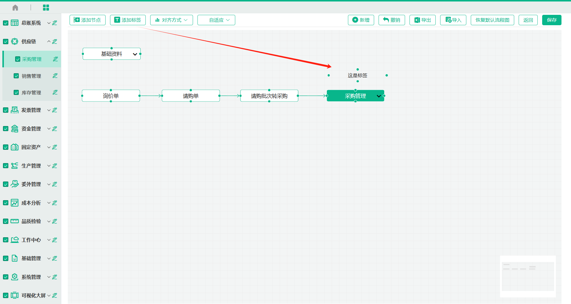
Task: Toggle the 库存管理 checkbox
Action: pyautogui.click(x=16, y=93)
